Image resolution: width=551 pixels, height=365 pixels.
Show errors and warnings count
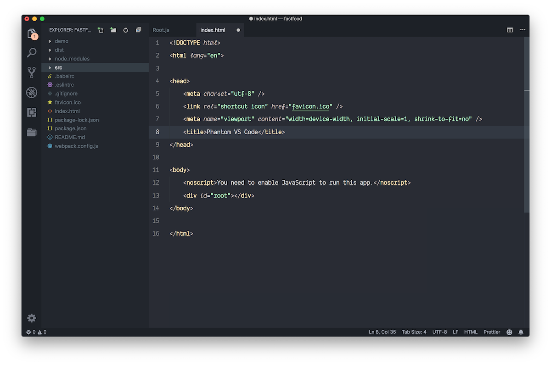point(36,332)
